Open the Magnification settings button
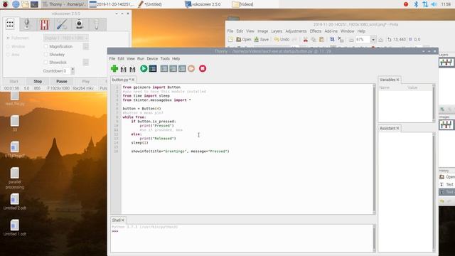Screen dimensions: 455x256 85,46
